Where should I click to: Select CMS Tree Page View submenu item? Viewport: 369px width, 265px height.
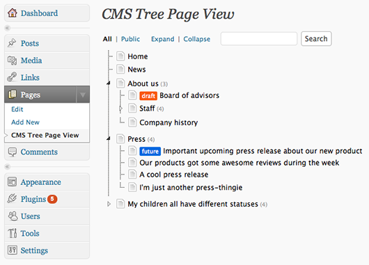point(45,135)
